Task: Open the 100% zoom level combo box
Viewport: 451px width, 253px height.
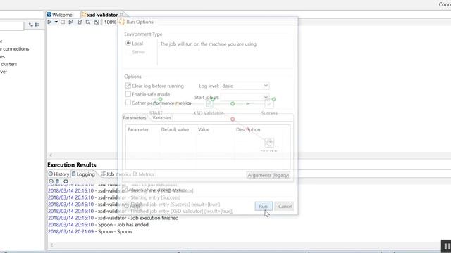Action: pos(110,22)
